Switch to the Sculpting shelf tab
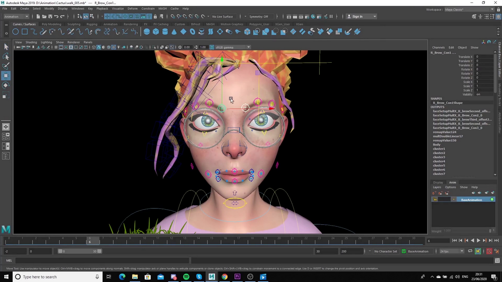Viewport: 502px width, 282px height. 74,24
